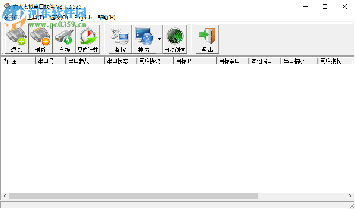
Task: Minimize the virtual serial port window
Action: pos(305,6)
